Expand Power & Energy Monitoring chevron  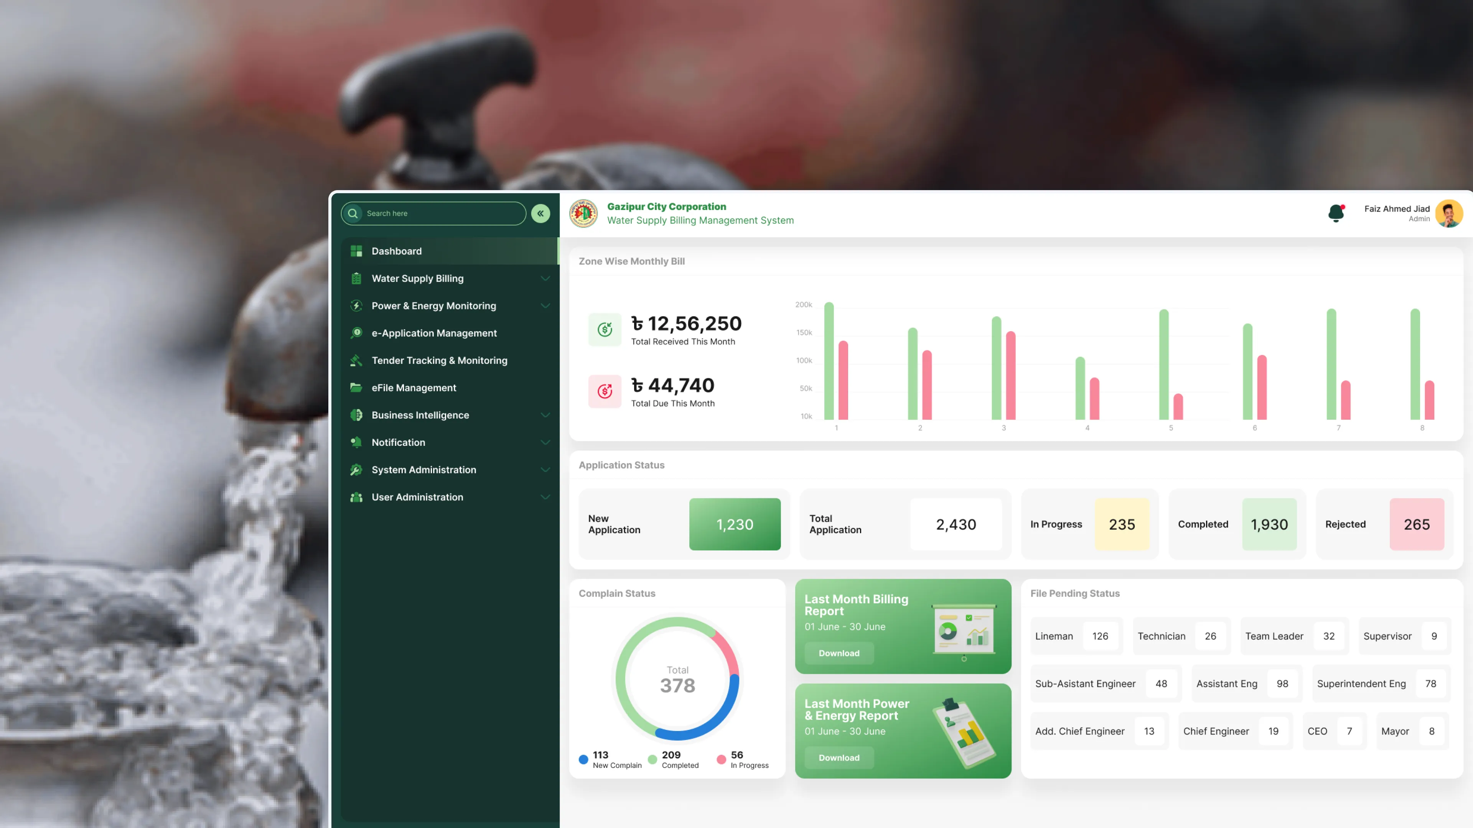(545, 306)
